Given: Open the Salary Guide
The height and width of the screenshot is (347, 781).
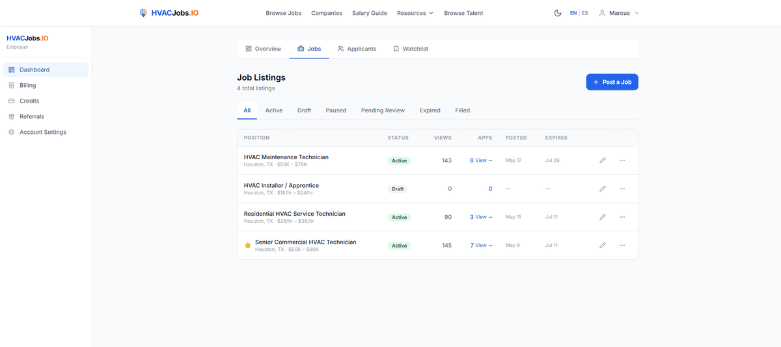Looking at the screenshot, I should click(370, 13).
